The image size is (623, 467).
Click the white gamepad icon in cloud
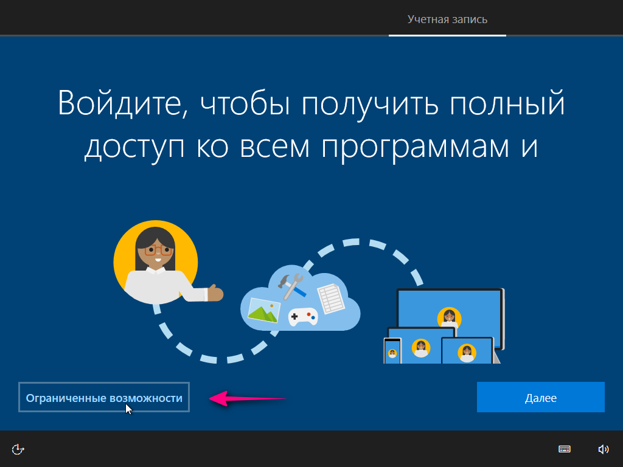pos(302,316)
